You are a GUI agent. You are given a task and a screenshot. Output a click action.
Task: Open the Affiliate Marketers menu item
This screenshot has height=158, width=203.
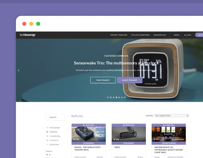pos(140,35)
